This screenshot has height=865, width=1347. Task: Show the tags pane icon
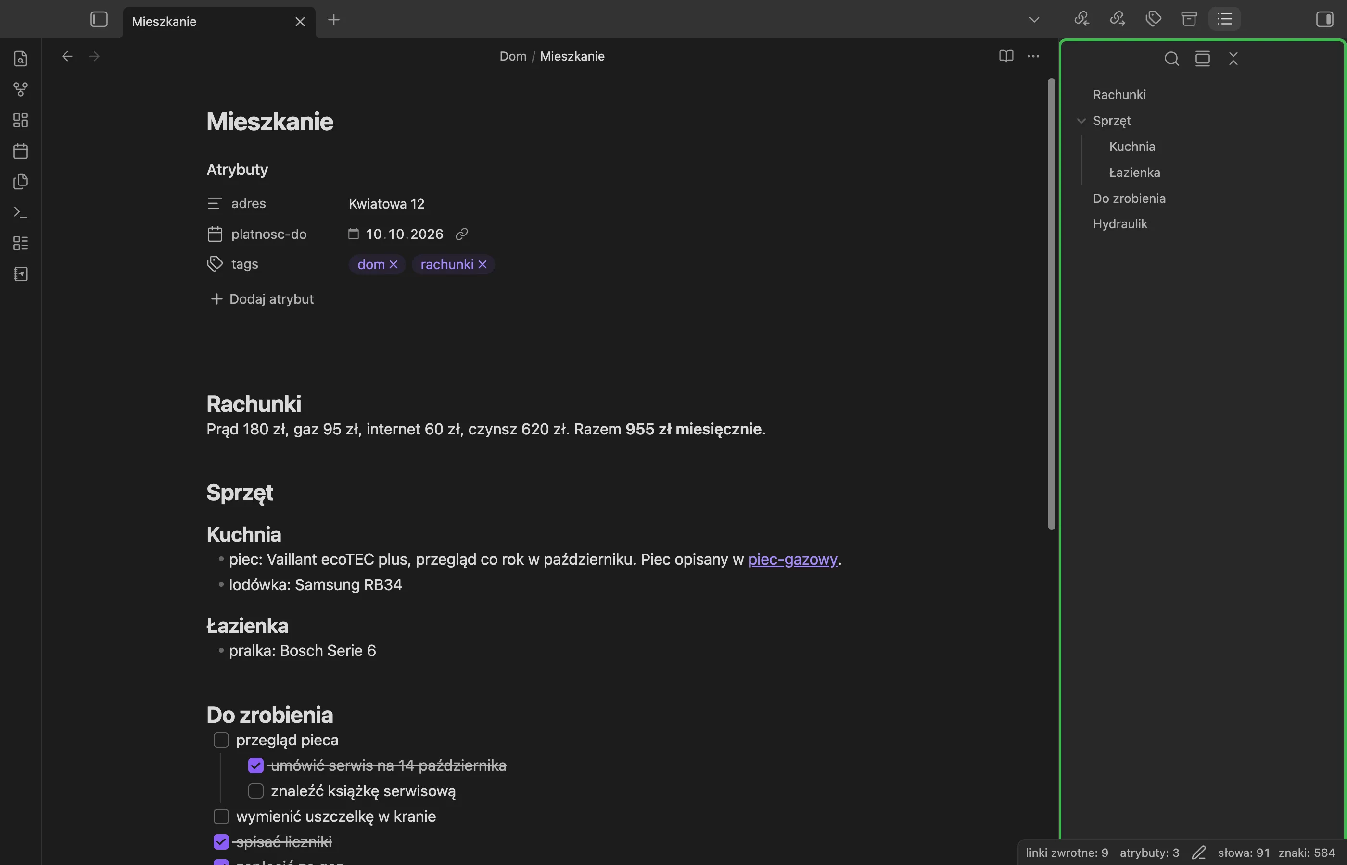point(1153,19)
